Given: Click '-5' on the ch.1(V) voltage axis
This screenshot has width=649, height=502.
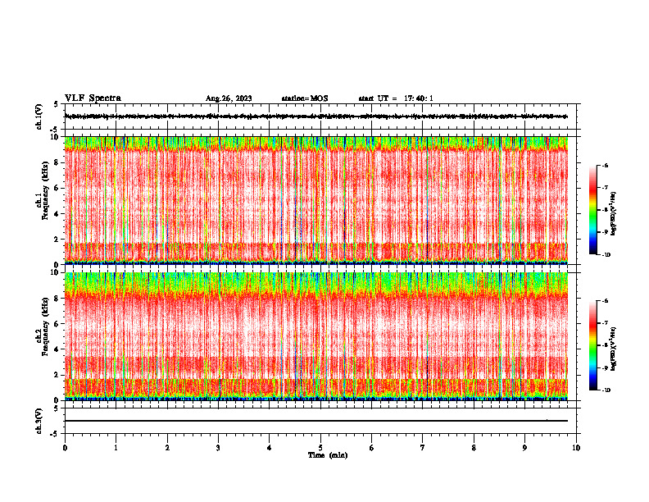Looking at the screenshot, I should pos(55,130).
